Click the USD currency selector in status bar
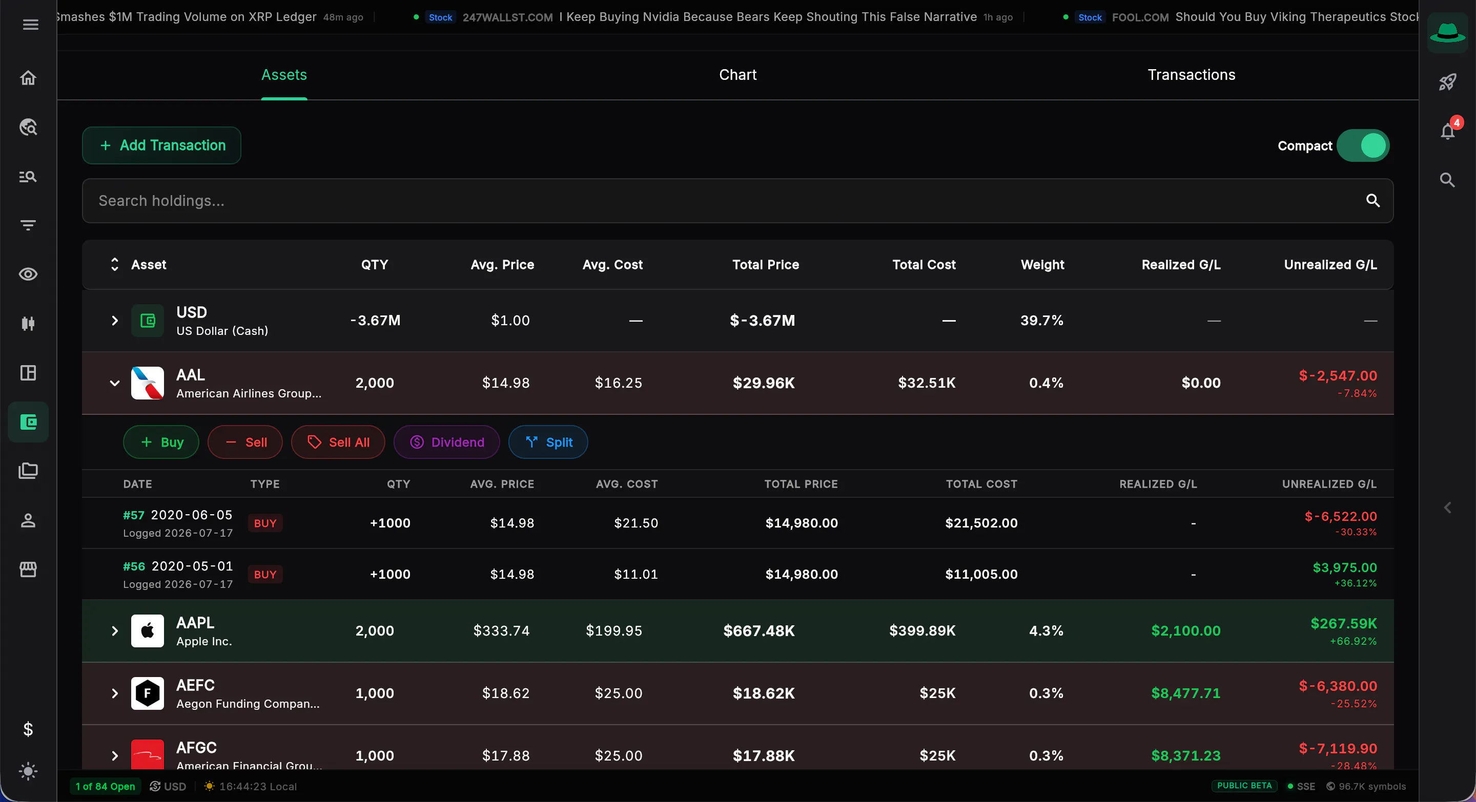The width and height of the screenshot is (1476, 802). (168, 787)
